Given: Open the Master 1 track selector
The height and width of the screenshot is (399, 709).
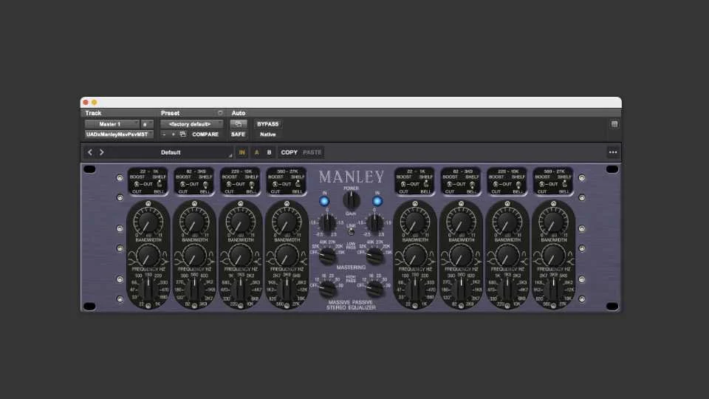Looking at the screenshot, I should [x=112, y=124].
